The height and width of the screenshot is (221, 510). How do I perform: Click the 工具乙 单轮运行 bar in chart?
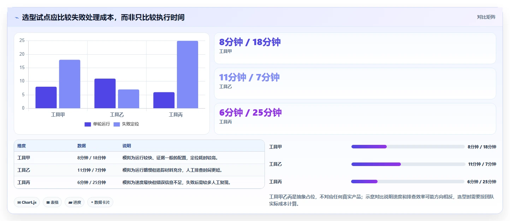pyautogui.click(x=105, y=93)
